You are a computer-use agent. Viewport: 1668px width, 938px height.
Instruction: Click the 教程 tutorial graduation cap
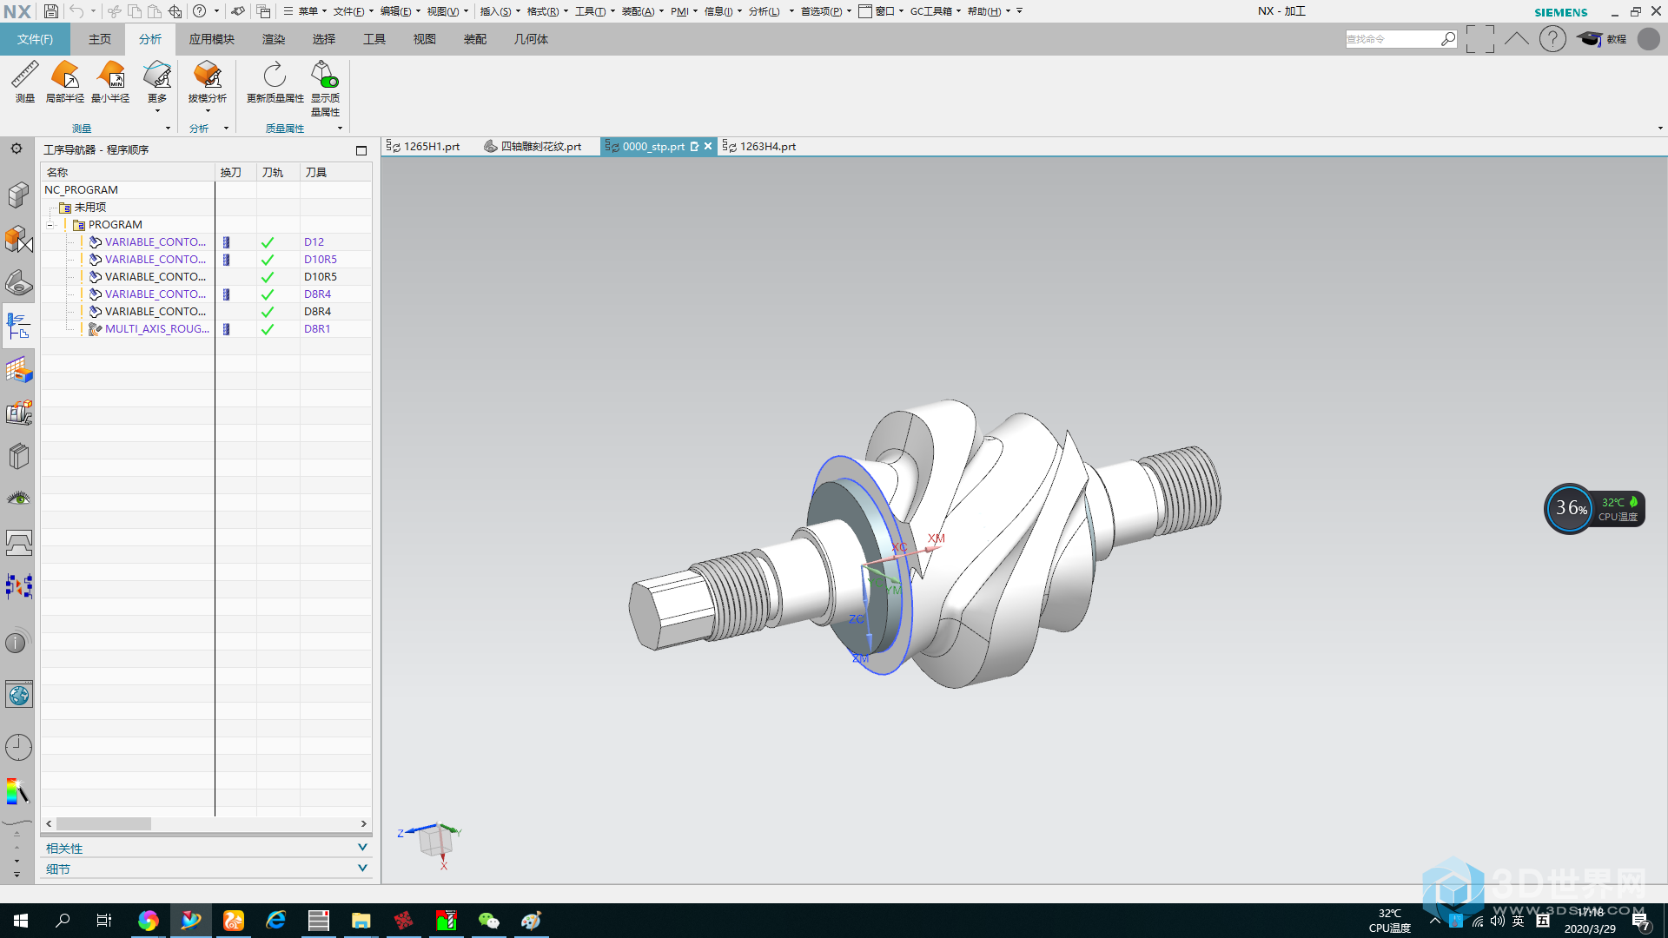point(1601,39)
